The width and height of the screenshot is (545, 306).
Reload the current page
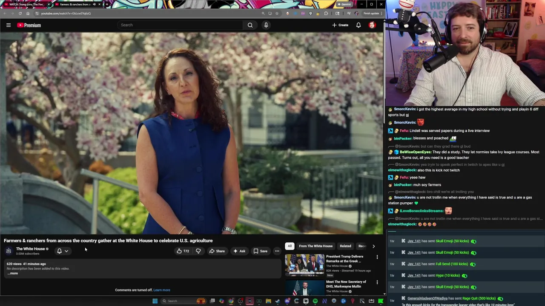(20, 13)
